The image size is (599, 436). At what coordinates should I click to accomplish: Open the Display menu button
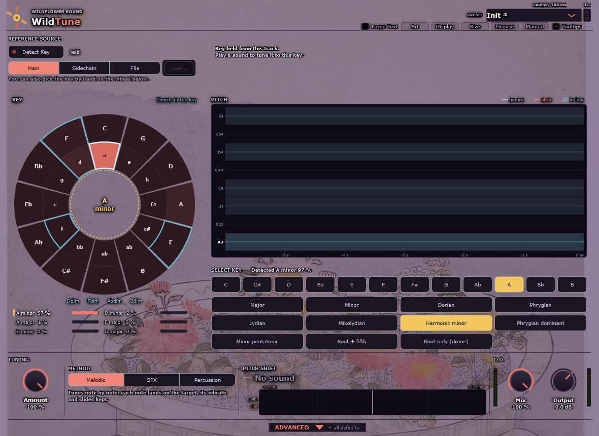coord(445,26)
